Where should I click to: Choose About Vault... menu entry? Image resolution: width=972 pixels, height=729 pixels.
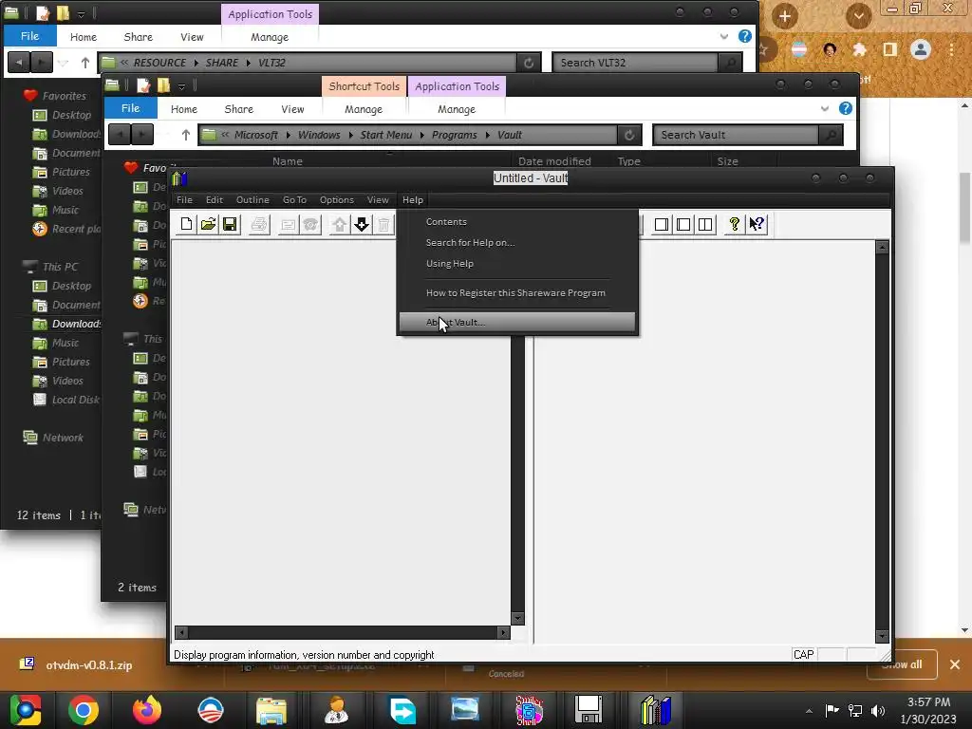517,323
